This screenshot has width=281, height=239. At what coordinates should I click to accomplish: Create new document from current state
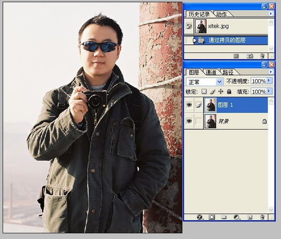pos(236,56)
